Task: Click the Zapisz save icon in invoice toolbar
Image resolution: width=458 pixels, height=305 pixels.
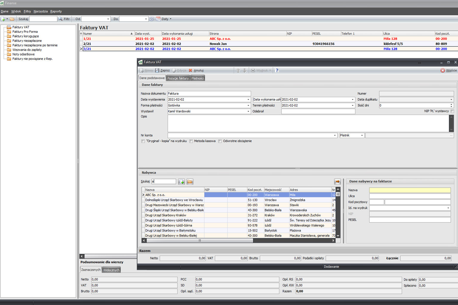Action: (x=157, y=71)
